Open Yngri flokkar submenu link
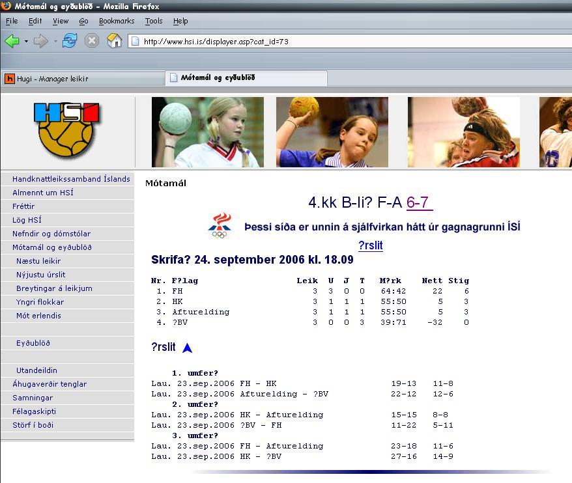Viewport: 572px width, 483px height. click(40, 302)
